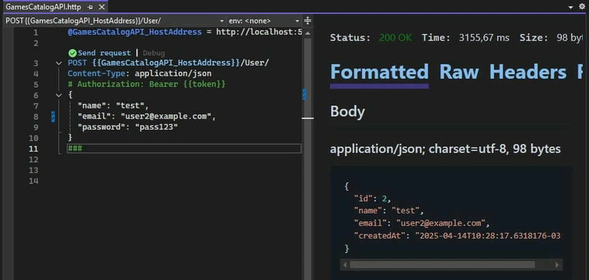Image resolution: width=589 pixels, height=280 pixels.
Task: Collapse the JSON body brace chevron
Action: [59, 95]
